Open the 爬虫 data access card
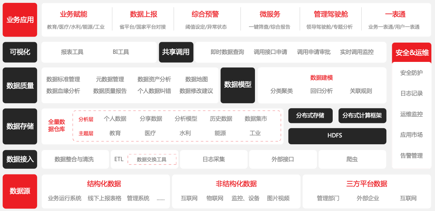 point(352,159)
